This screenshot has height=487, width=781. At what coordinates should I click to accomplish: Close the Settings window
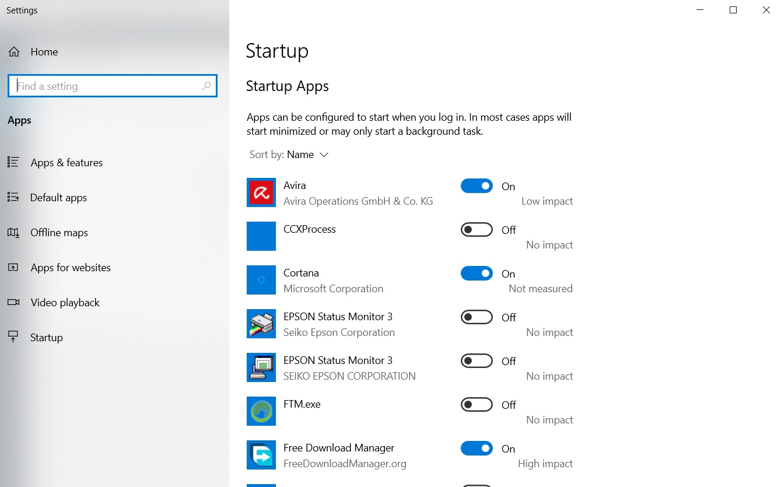coord(766,10)
